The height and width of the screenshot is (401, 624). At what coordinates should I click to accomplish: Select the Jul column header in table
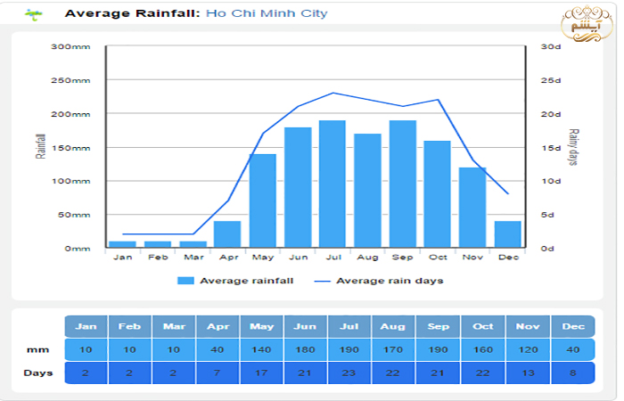(x=350, y=326)
